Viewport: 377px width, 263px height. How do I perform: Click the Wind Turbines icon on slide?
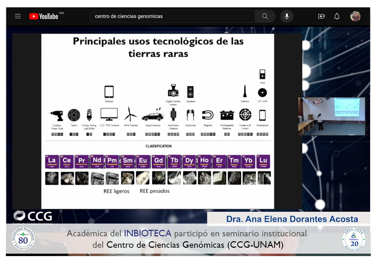pos(131,114)
